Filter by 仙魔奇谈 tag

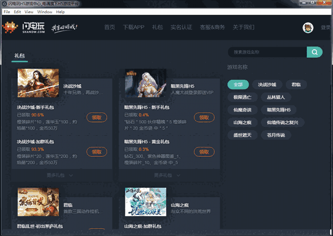point(243,110)
